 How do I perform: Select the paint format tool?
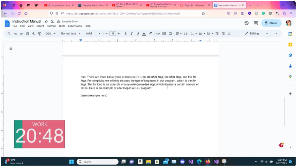(39, 34)
